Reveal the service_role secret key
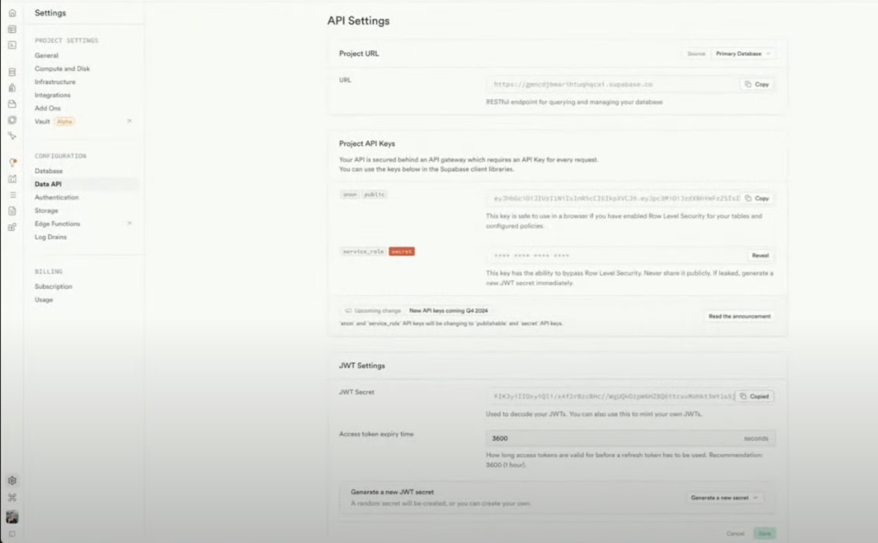Image resolution: width=878 pixels, height=543 pixels. (760, 255)
